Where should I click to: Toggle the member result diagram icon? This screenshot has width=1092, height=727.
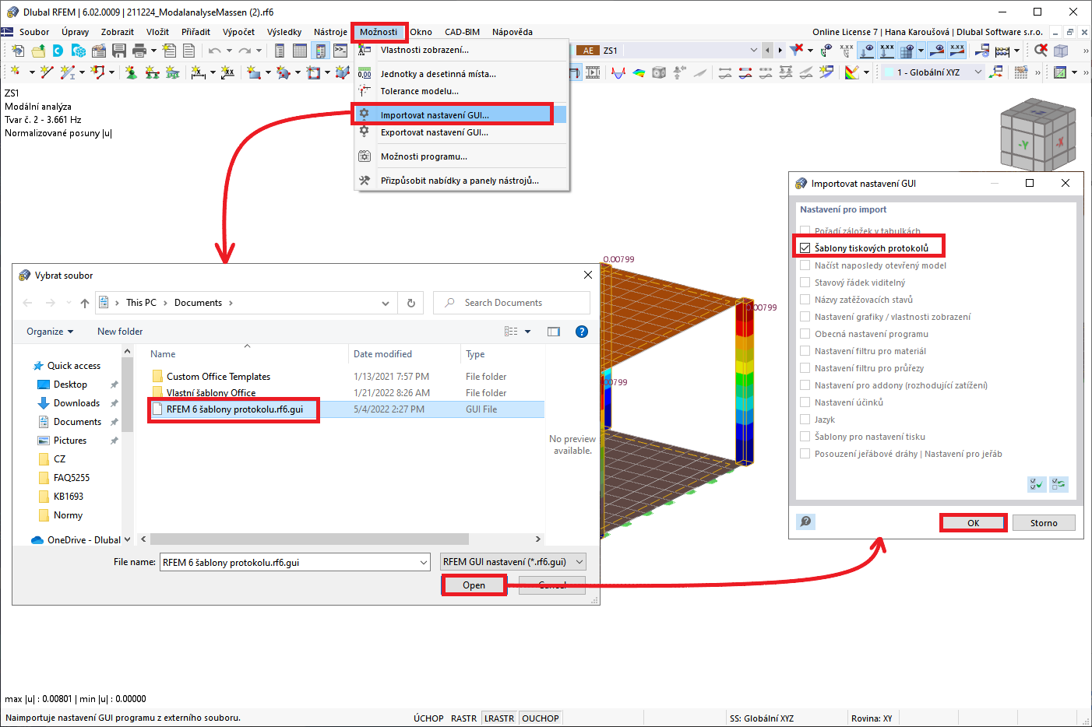tap(618, 72)
